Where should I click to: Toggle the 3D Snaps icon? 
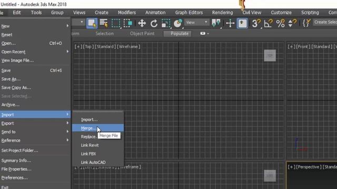256,23
